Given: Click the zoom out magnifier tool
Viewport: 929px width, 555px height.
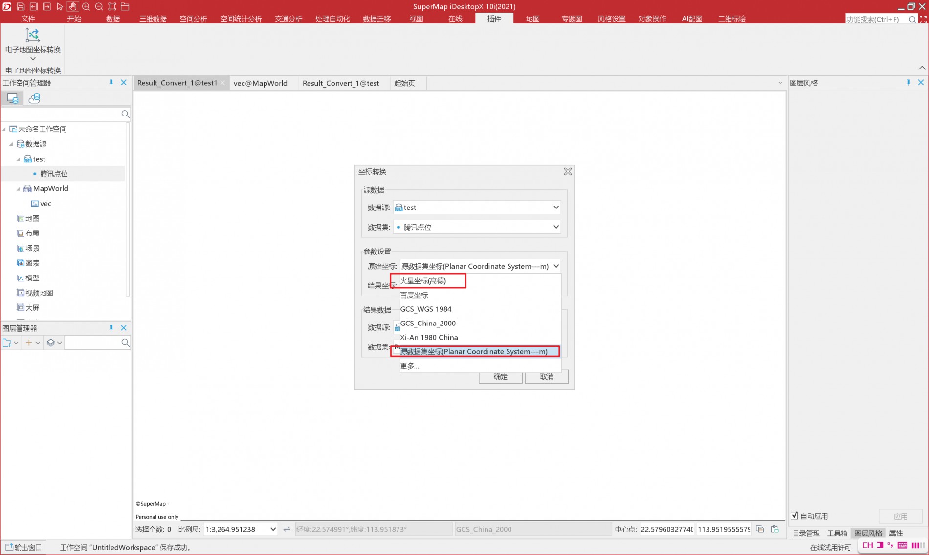Looking at the screenshot, I should click(x=99, y=6).
